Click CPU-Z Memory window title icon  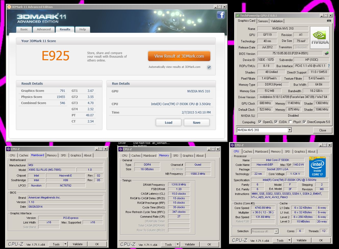point(120,149)
